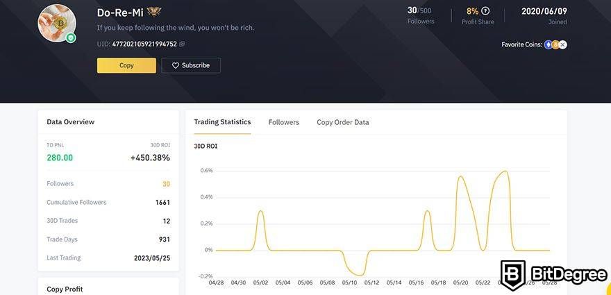Click the yellow Copy button

click(x=126, y=65)
